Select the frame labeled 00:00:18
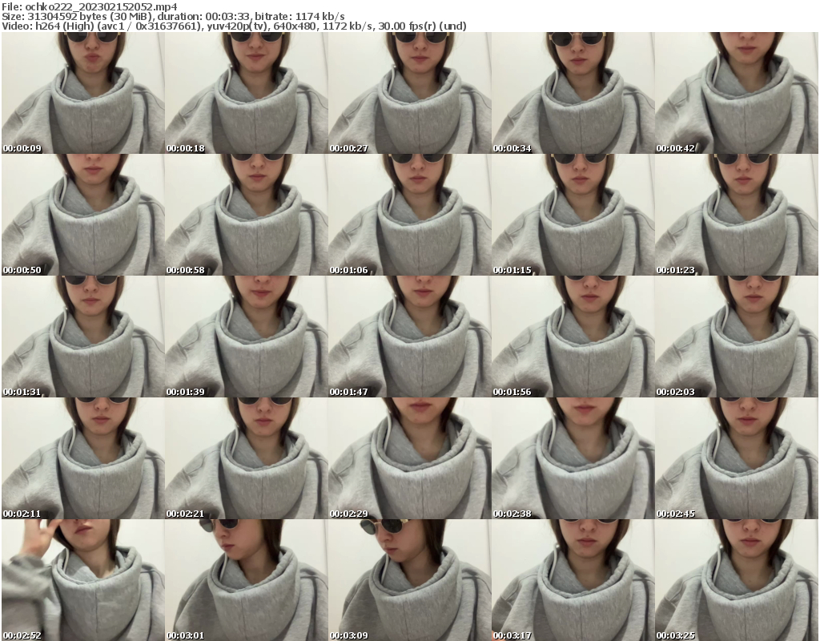This screenshot has width=820, height=641. (246, 92)
